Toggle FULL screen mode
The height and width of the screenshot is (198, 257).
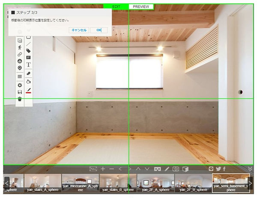click(93, 169)
